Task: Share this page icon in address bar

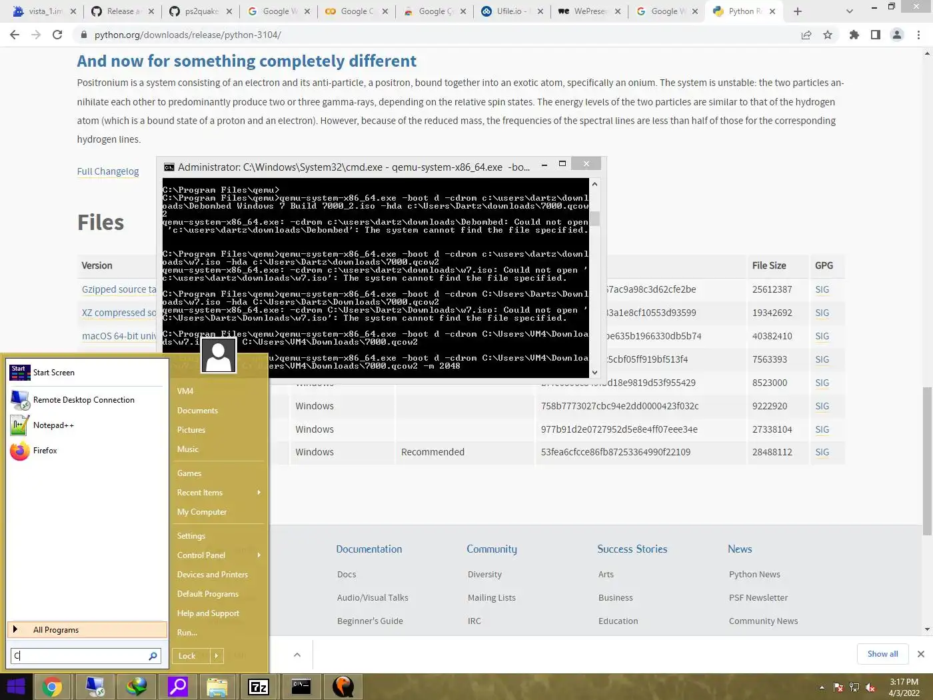Action: 806,35
